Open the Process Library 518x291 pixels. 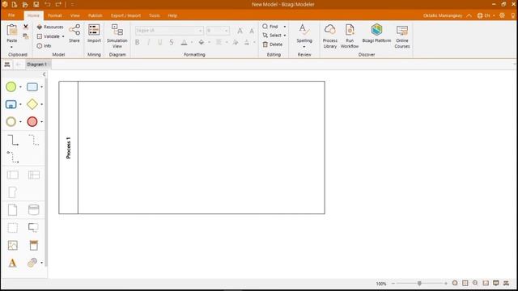click(x=330, y=36)
